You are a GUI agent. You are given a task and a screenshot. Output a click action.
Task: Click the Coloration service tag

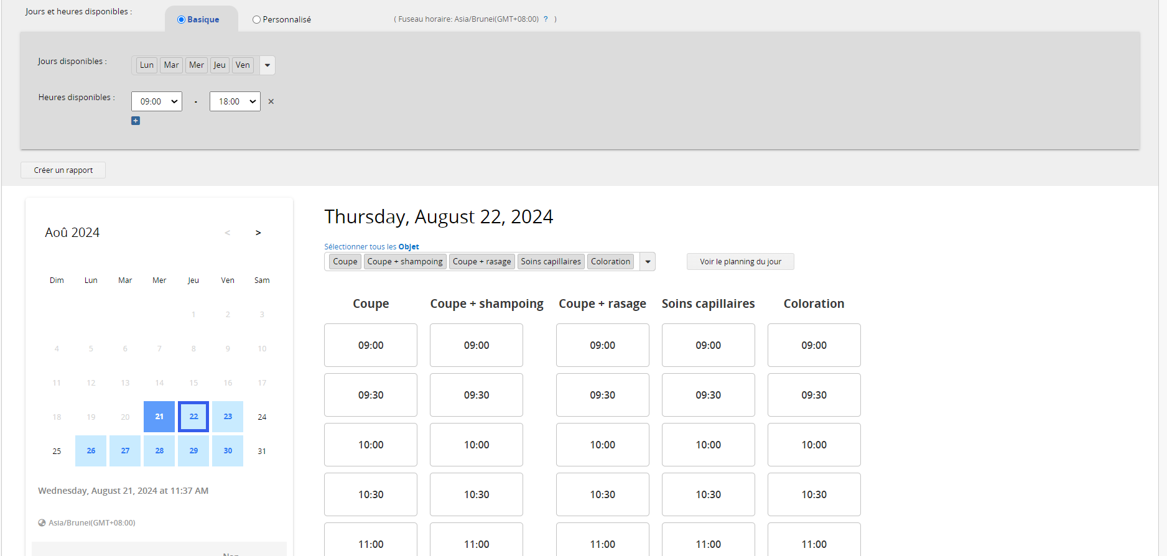coord(610,262)
